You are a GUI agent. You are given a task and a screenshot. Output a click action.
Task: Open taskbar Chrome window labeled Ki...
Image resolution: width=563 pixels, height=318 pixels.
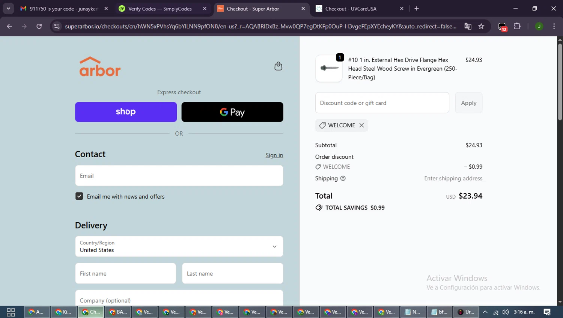coord(64,312)
